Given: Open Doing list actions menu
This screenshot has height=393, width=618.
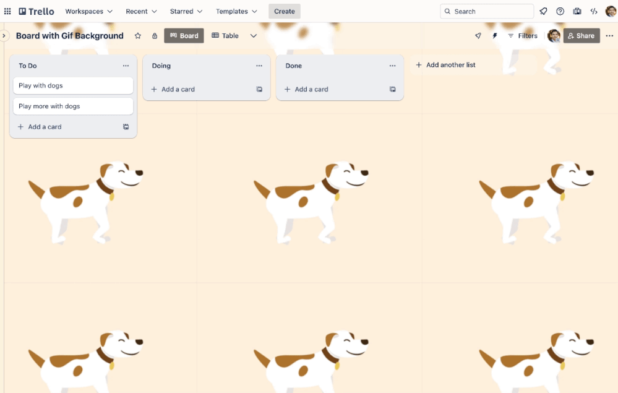Looking at the screenshot, I should coord(259,66).
